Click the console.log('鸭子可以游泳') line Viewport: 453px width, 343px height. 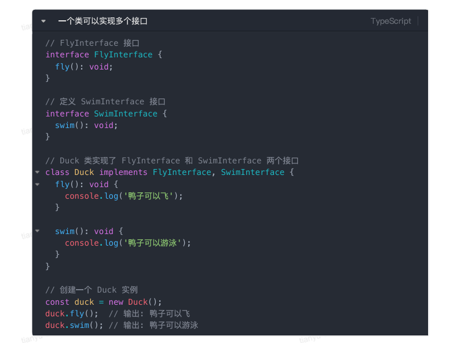(x=127, y=243)
